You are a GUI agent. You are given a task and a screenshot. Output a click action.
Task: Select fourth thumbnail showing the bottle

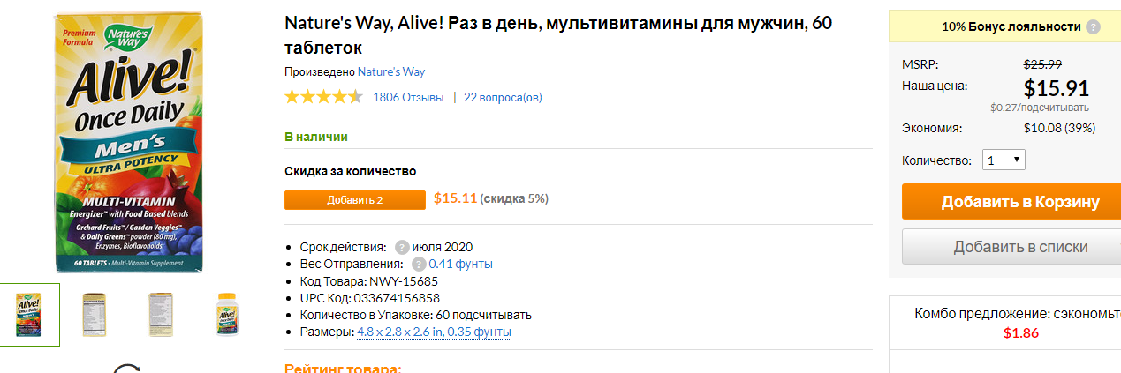point(228,315)
